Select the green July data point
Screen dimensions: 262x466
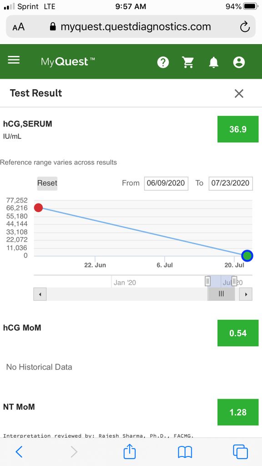coord(247,255)
